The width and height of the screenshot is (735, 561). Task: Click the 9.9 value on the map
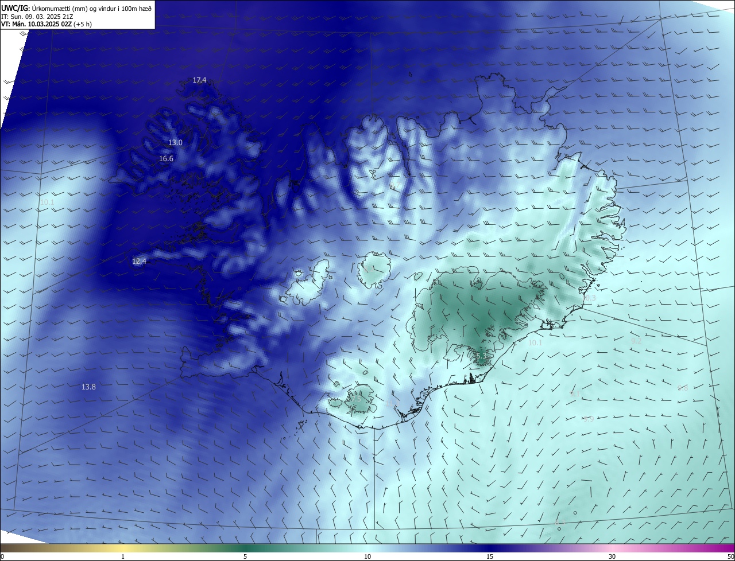click(x=589, y=419)
